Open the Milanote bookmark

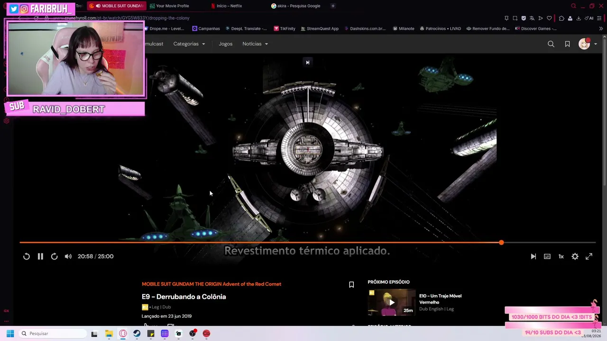tap(404, 28)
